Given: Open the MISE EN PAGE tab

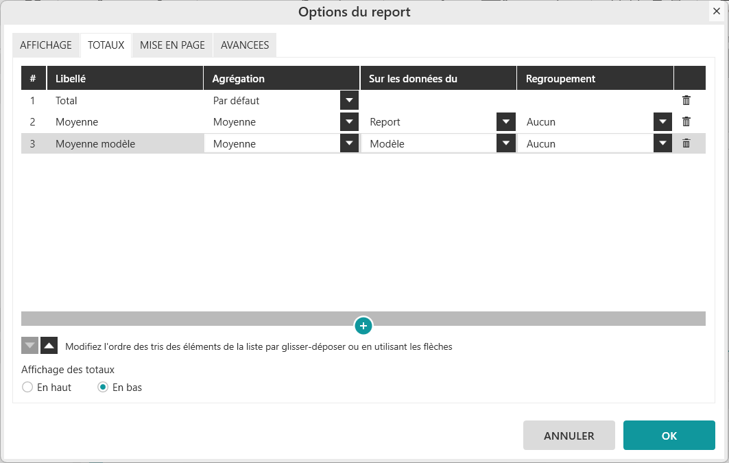Looking at the screenshot, I should click(172, 45).
